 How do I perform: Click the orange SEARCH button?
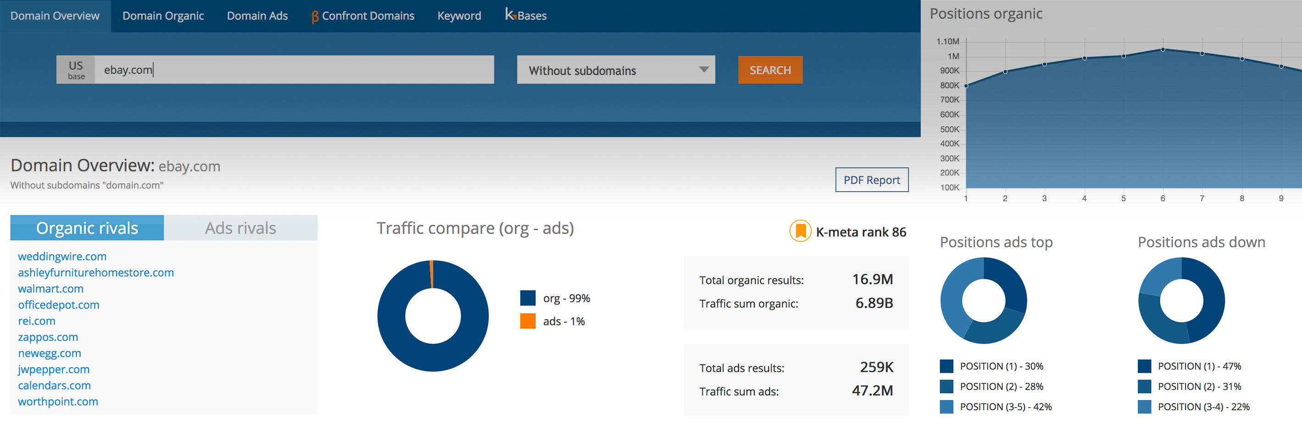[770, 70]
